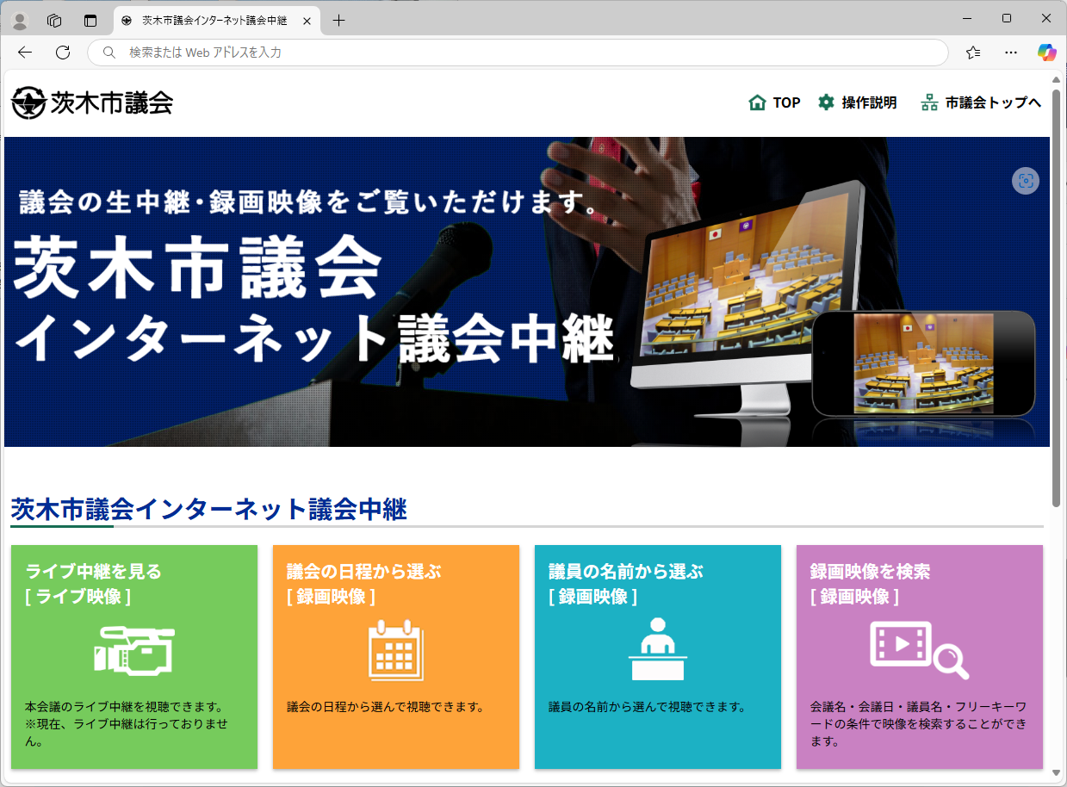Click the browser profile avatar icon
1067x787 pixels.
pos(19,21)
